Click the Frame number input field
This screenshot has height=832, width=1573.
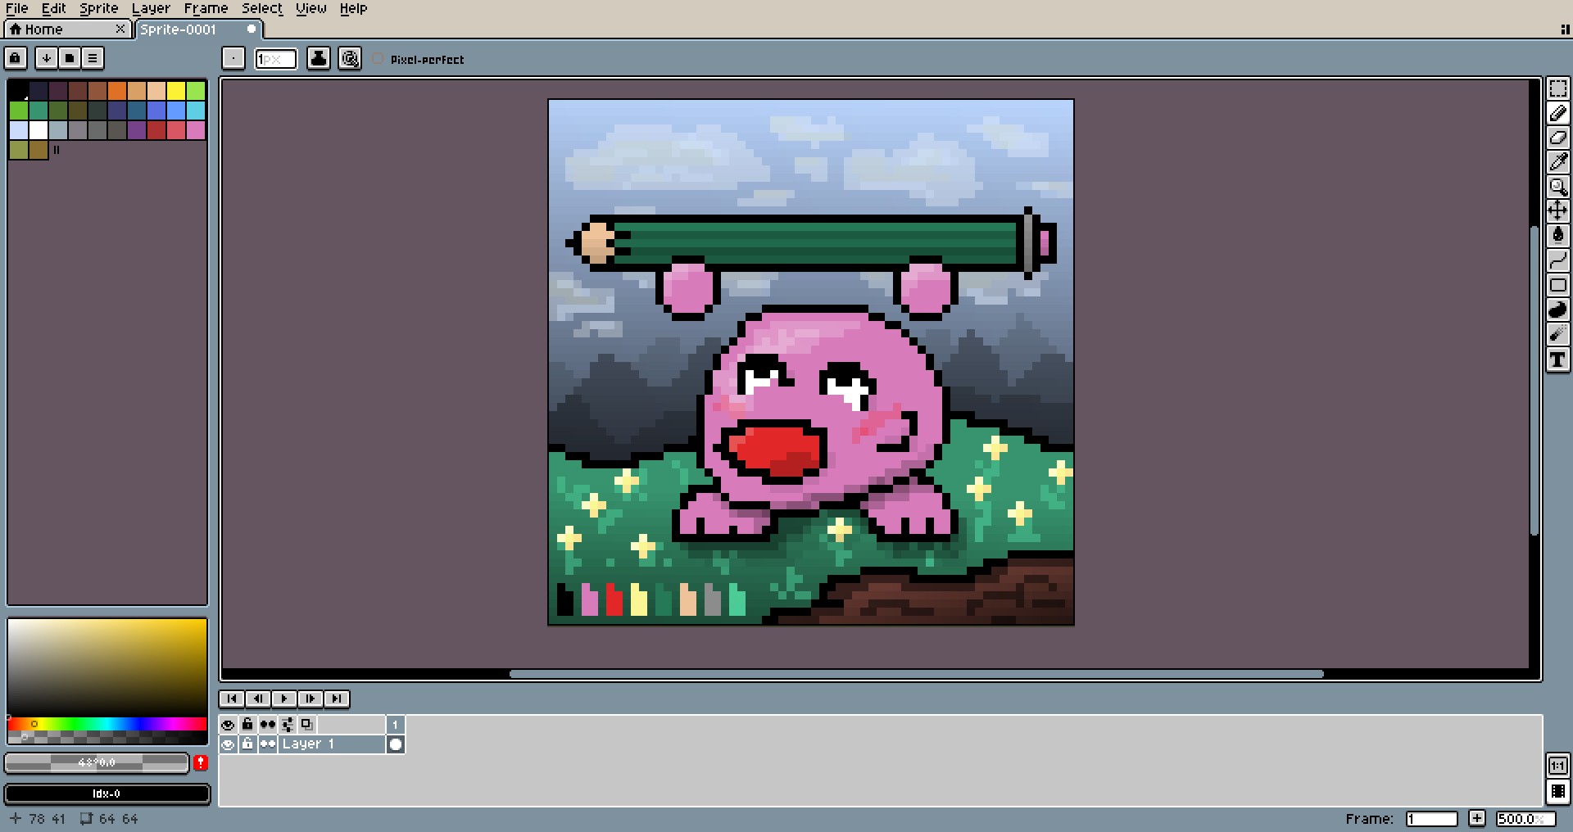(1431, 818)
